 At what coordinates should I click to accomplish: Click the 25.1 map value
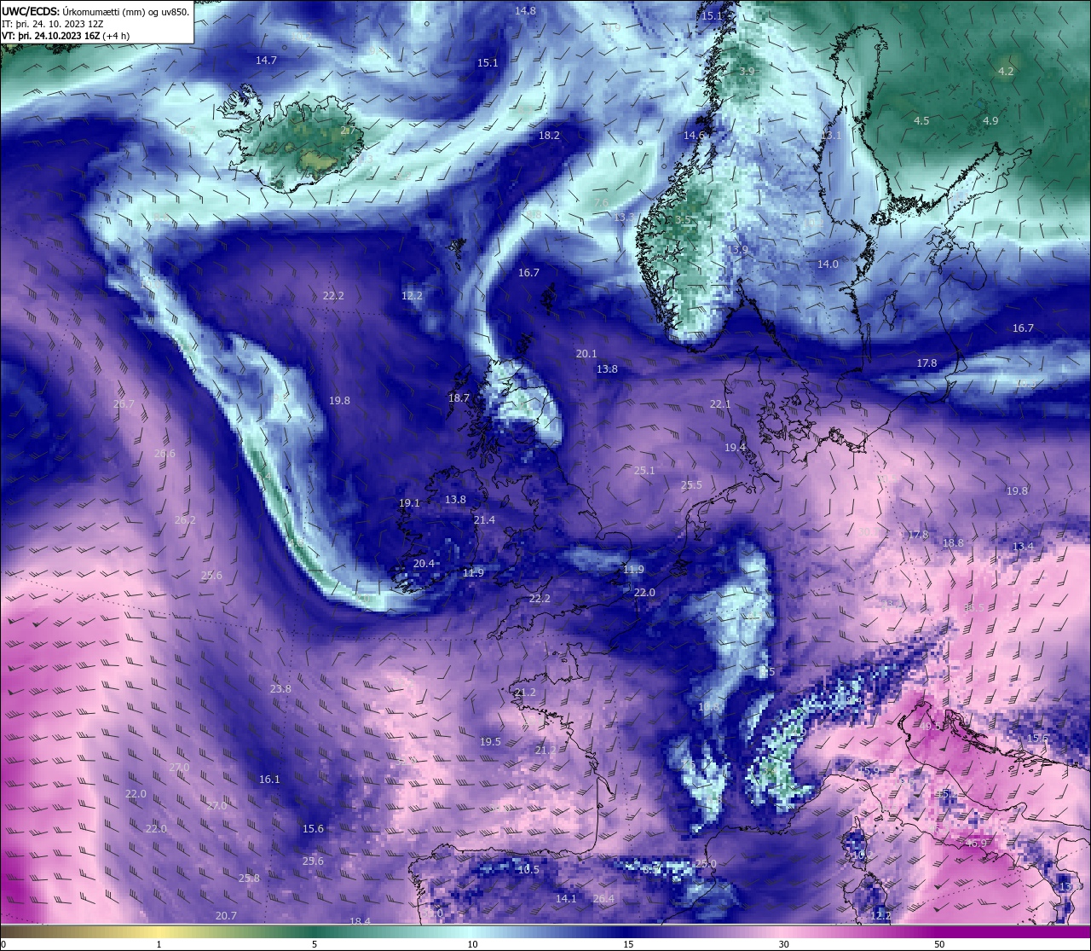[x=644, y=471]
